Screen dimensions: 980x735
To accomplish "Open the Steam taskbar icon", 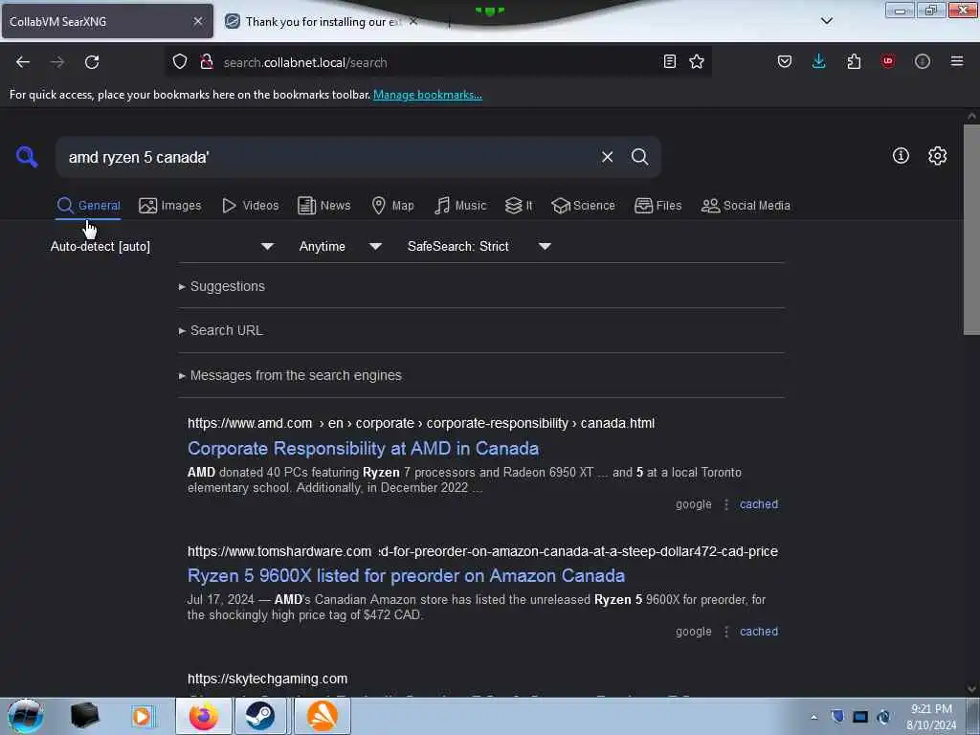I will [260, 716].
